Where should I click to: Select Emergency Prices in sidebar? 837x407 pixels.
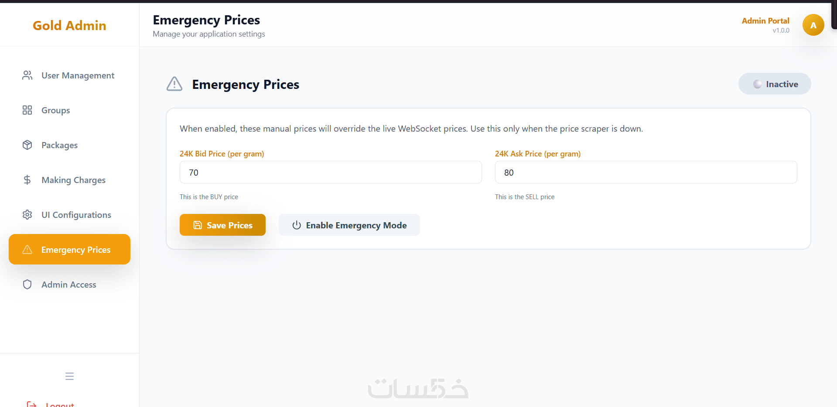point(70,250)
